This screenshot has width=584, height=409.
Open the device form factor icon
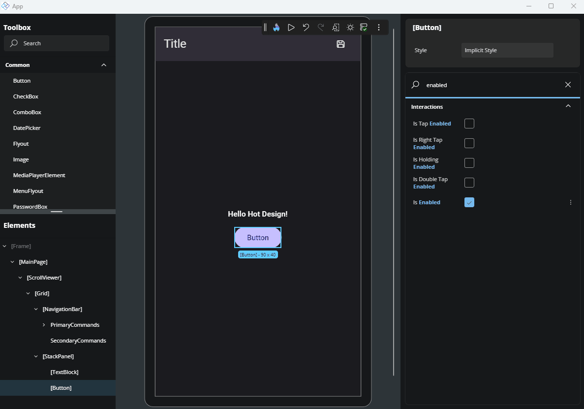coord(364,27)
